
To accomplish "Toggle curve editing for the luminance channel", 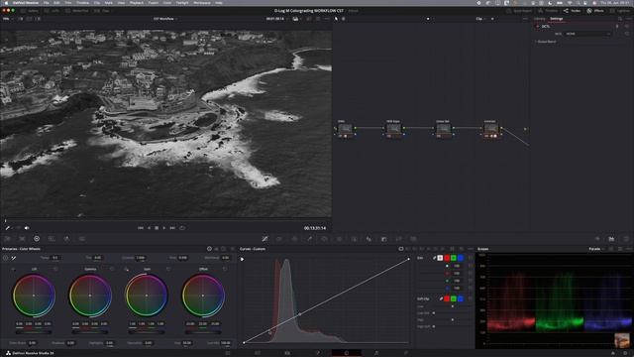I will 440,258.
